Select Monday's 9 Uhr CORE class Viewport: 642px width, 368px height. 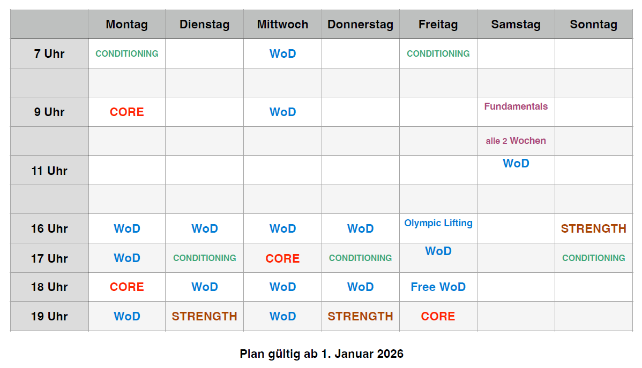click(x=127, y=112)
